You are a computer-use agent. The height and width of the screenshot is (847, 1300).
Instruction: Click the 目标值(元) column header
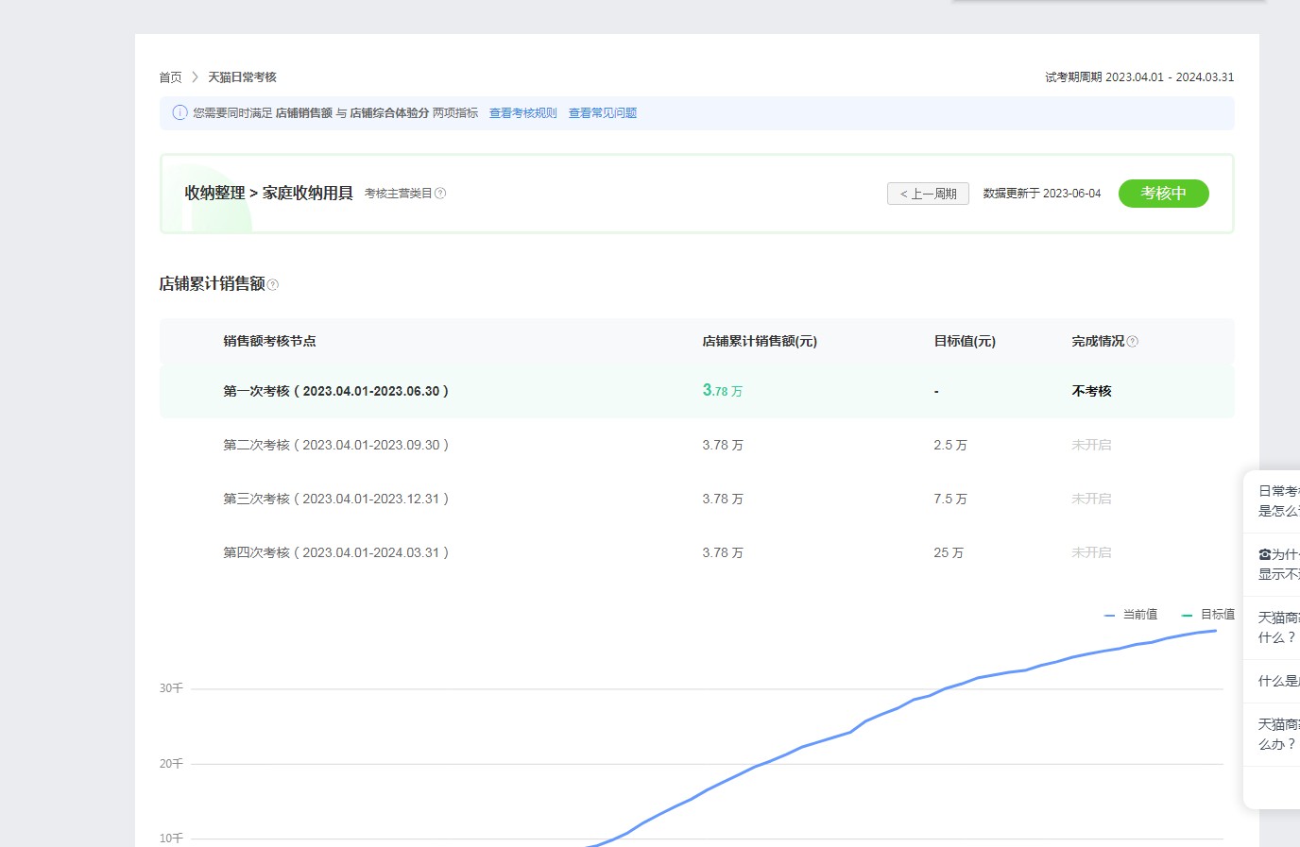pyautogui.click(x=965, y=342)
